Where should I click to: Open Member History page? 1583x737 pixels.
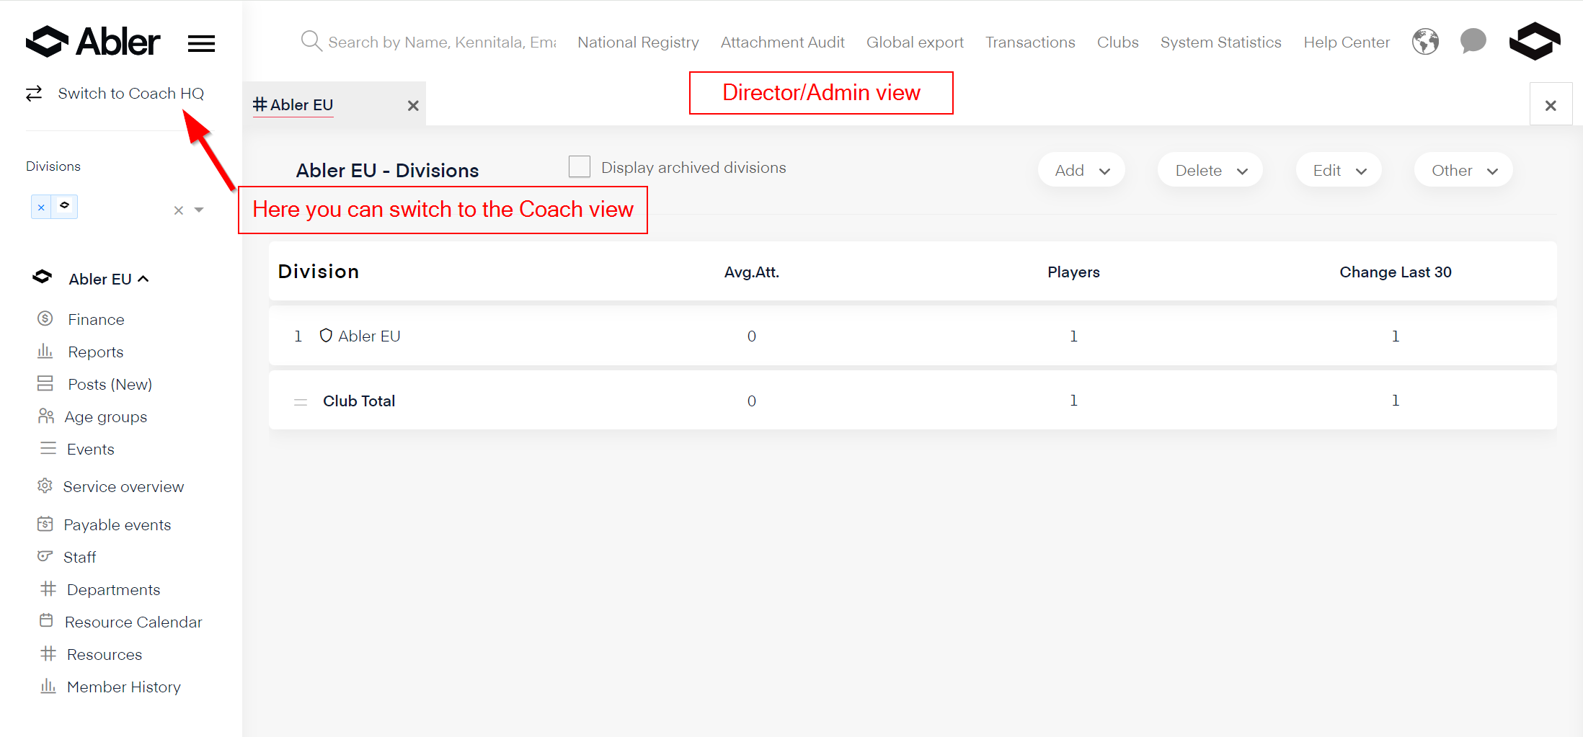point(124,687)
